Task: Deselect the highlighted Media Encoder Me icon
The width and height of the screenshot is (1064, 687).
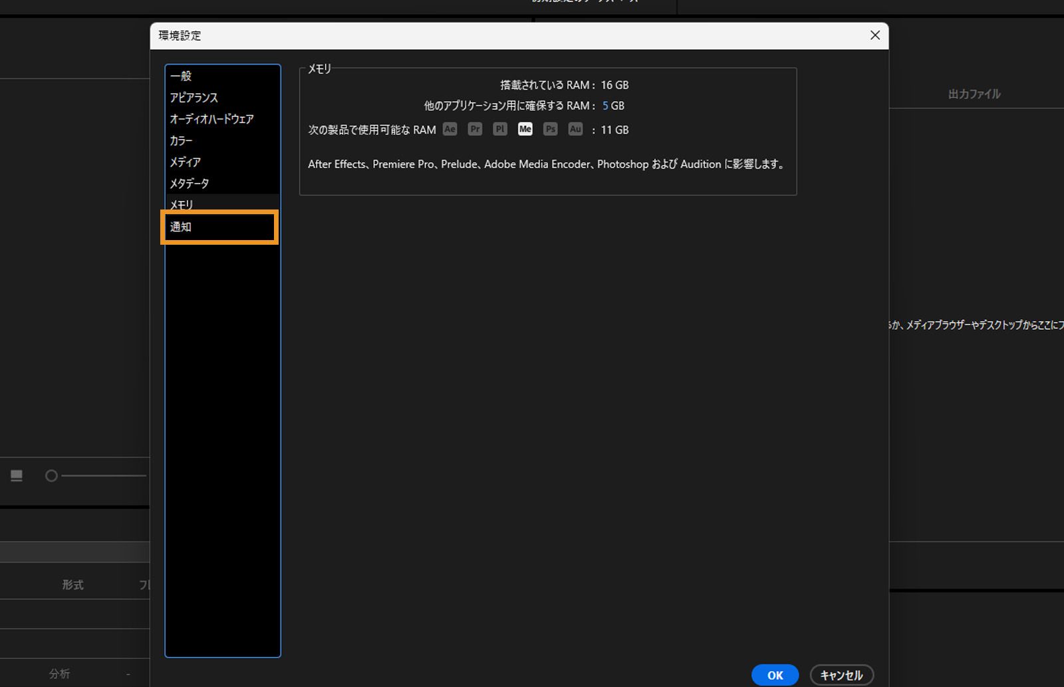Action: tap(525, 129)
